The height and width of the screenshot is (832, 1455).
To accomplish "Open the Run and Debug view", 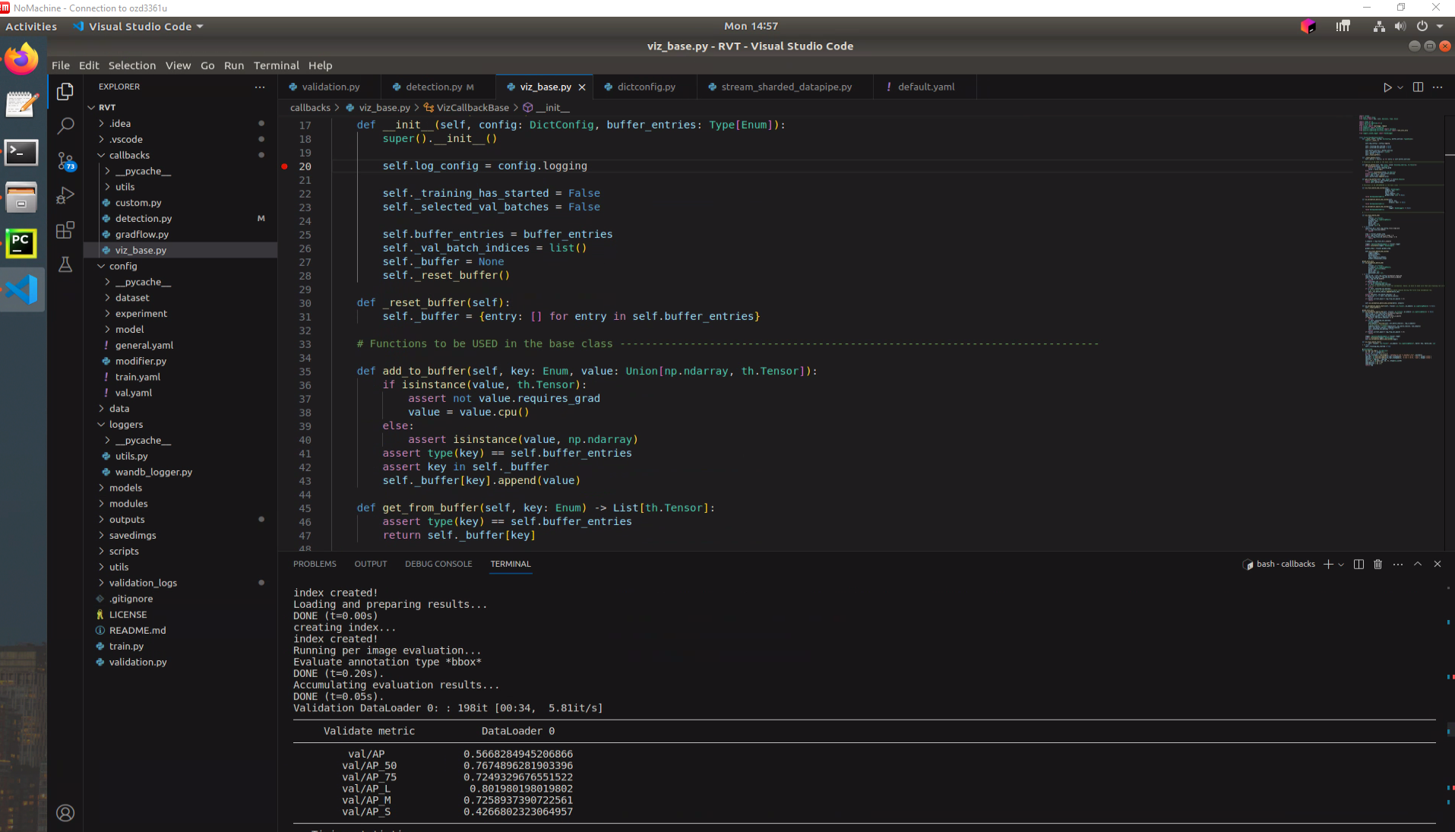I will [x=65, y=195].
